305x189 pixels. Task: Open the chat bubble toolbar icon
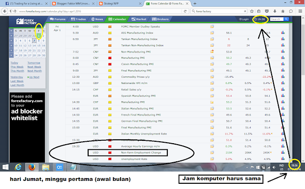coord(291,11)
